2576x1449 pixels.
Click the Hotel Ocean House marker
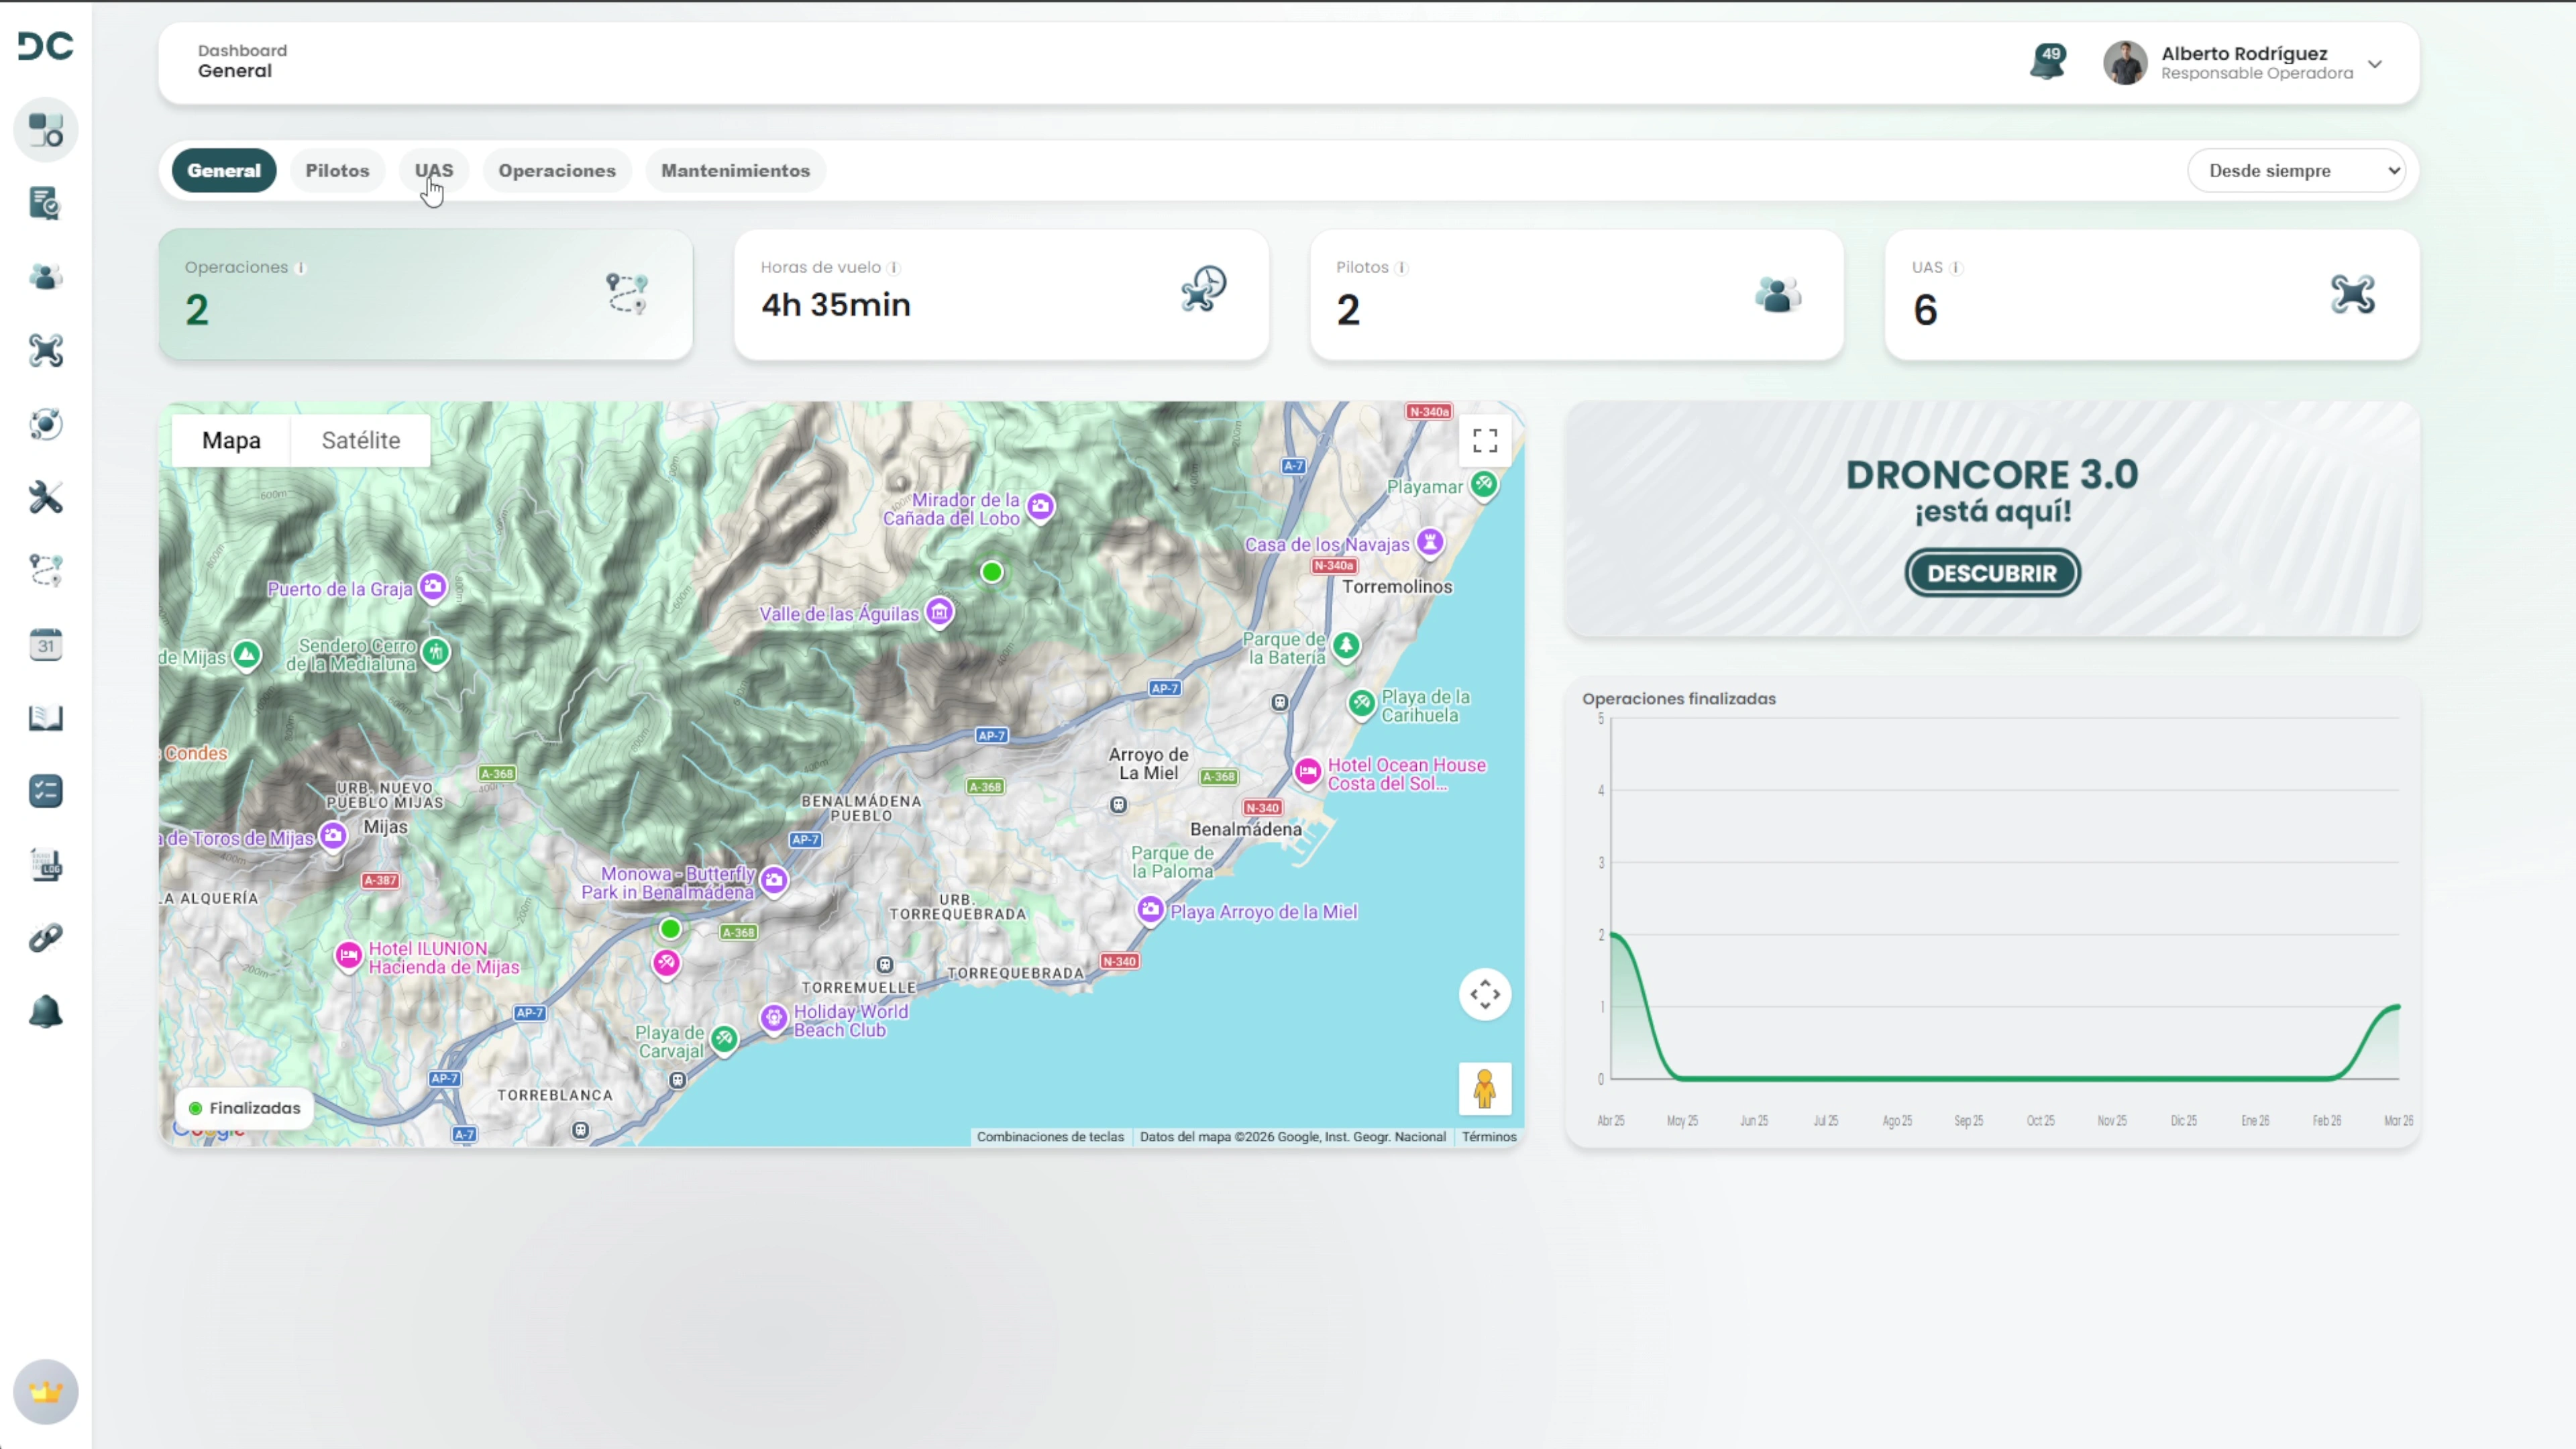[1308, 772]
